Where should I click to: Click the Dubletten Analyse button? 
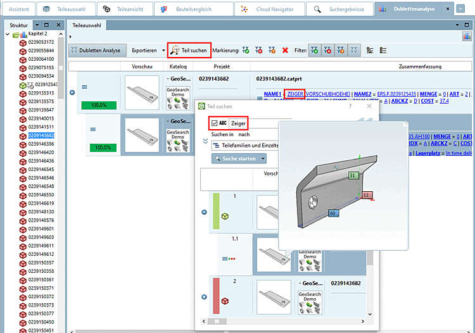tap(96, 51)
